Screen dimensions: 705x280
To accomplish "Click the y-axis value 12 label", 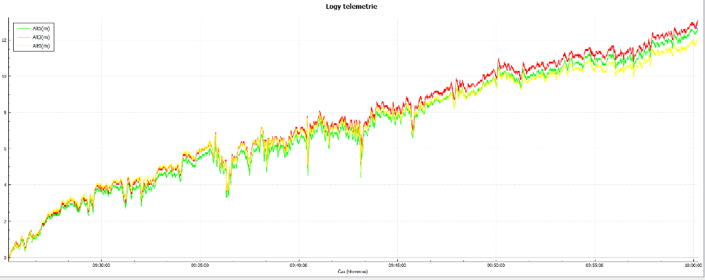I will tap(4, 41).
